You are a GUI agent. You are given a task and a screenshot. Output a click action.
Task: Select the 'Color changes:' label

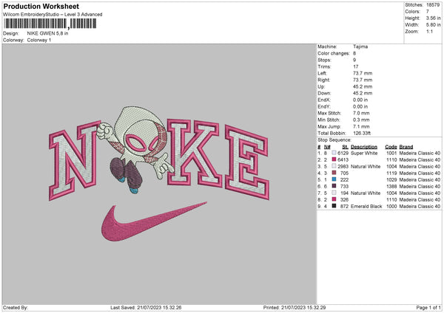pyautogui.click(x=334, y=53)
